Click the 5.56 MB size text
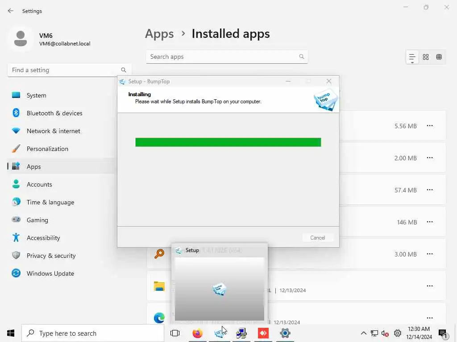 405,126
